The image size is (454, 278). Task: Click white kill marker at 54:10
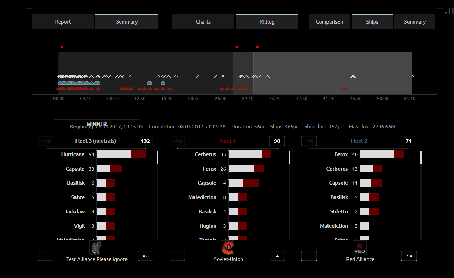(412, 77)
